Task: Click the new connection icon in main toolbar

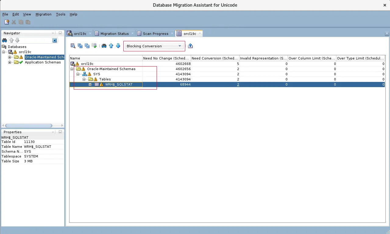Action: point(7,22)
